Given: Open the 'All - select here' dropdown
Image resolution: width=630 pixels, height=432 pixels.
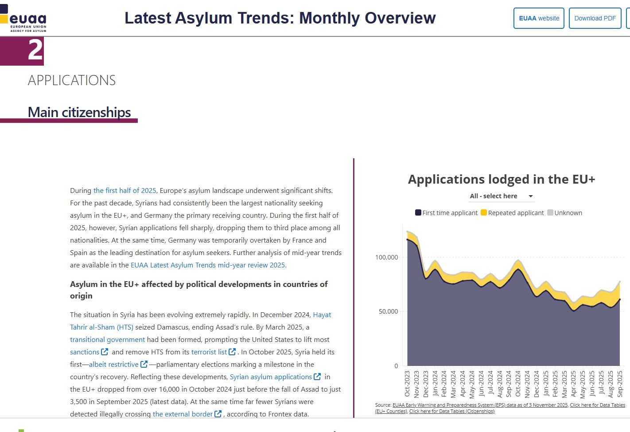Looking at the screenshot, I should point(494,196).
